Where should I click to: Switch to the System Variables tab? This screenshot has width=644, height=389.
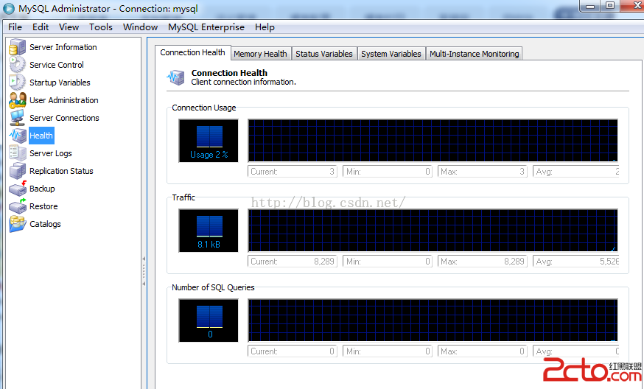391,54
